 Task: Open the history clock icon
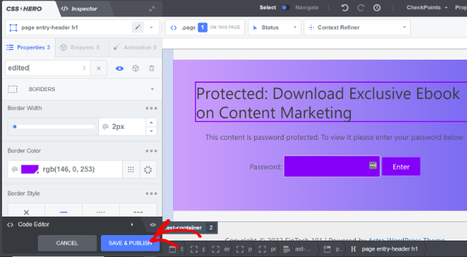[377, 8]
